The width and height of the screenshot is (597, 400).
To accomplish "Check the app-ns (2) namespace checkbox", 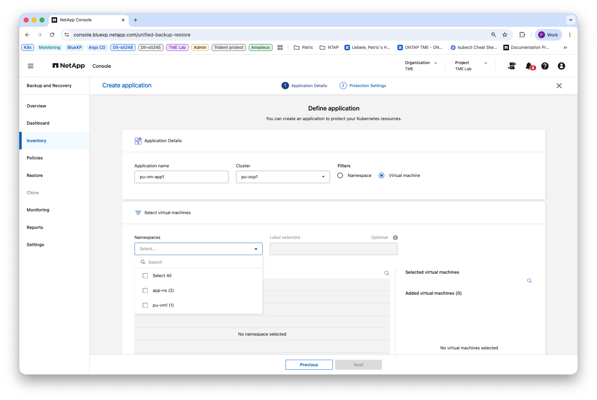I will pyautogui.click(x=145, y=291).
